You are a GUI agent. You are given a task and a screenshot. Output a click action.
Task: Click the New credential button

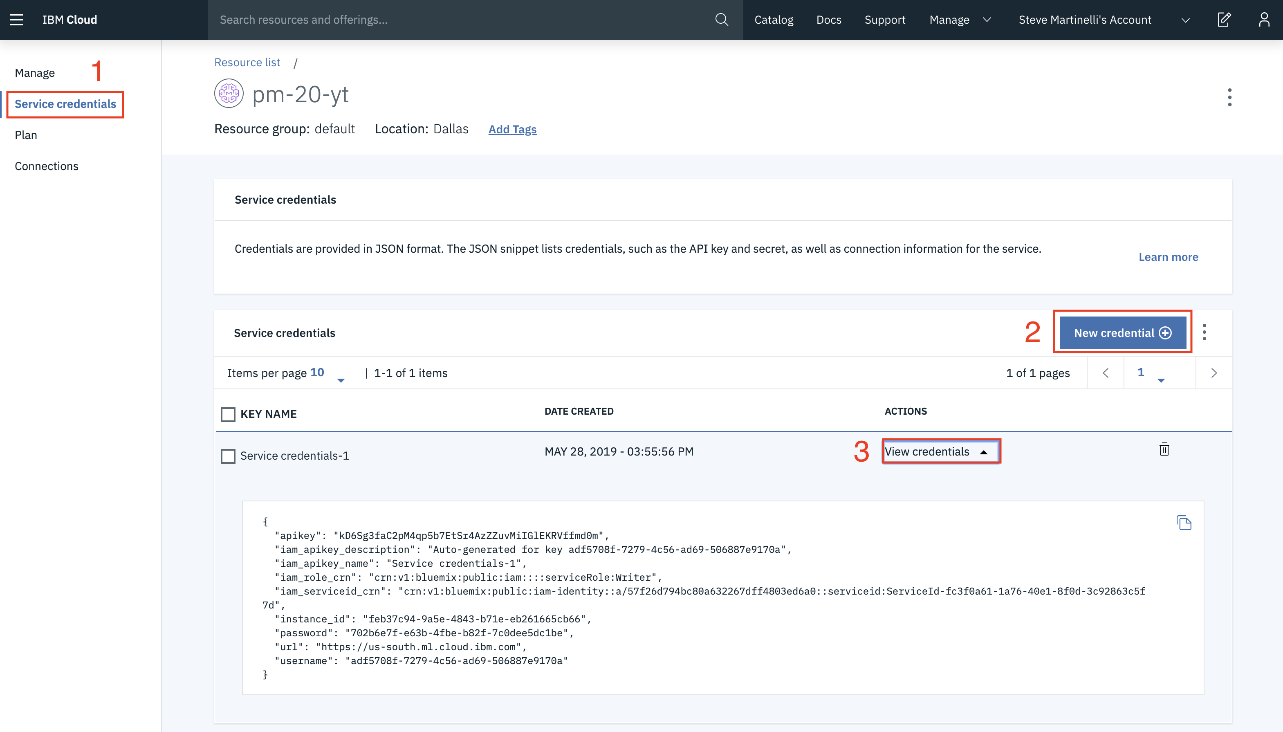coord(1122,332)
